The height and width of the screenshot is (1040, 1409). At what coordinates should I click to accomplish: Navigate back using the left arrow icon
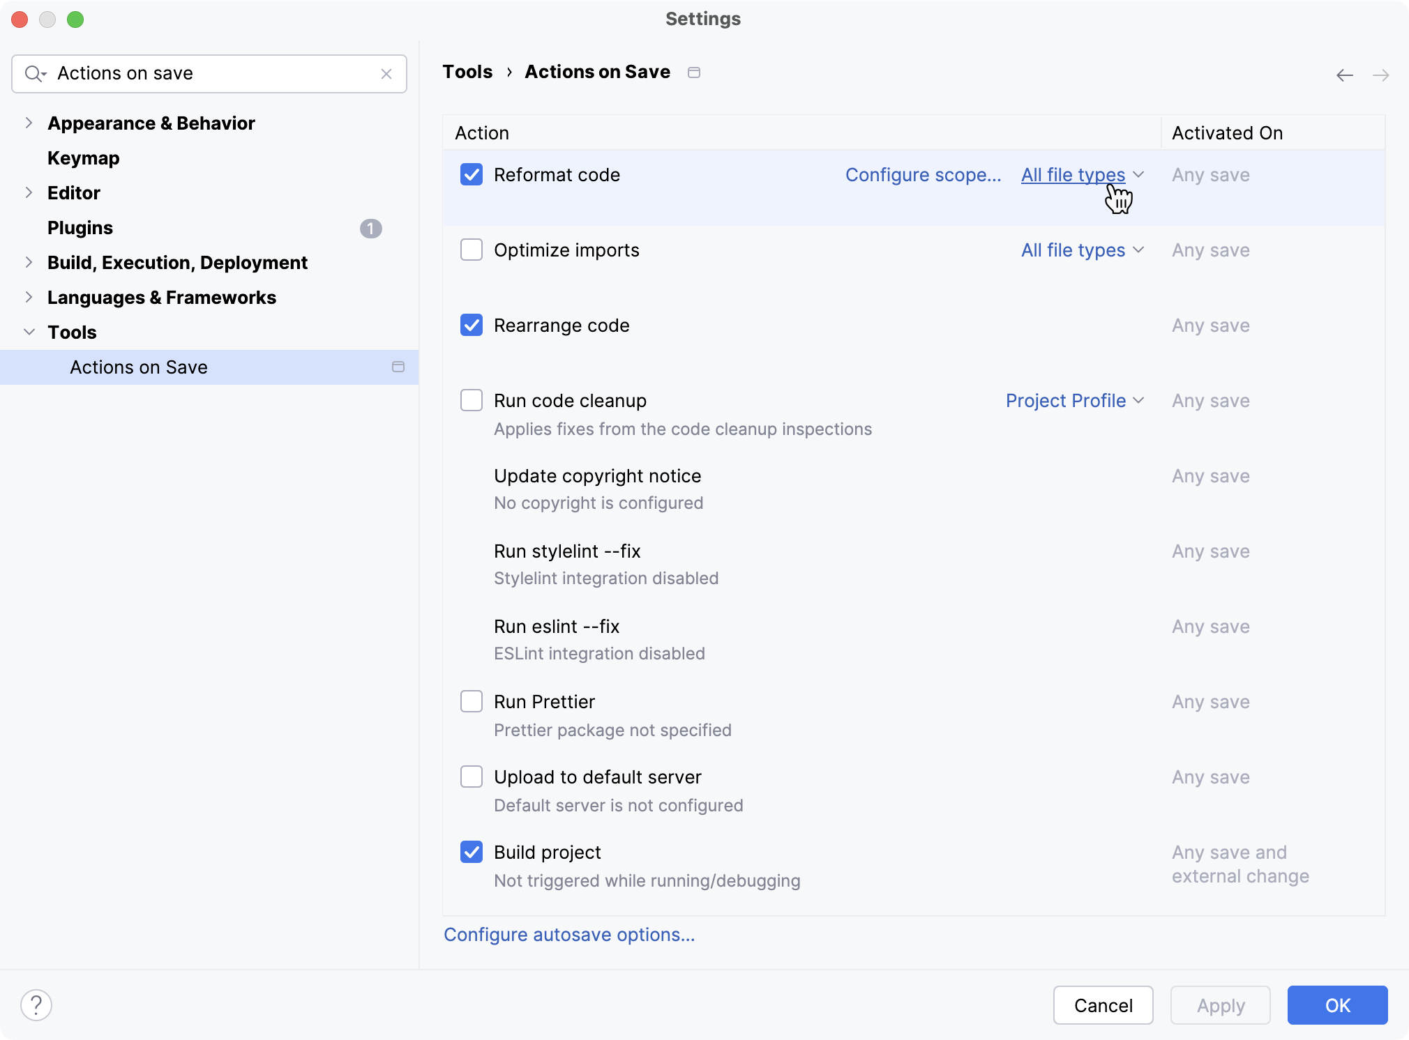(x=1344, y=75)
